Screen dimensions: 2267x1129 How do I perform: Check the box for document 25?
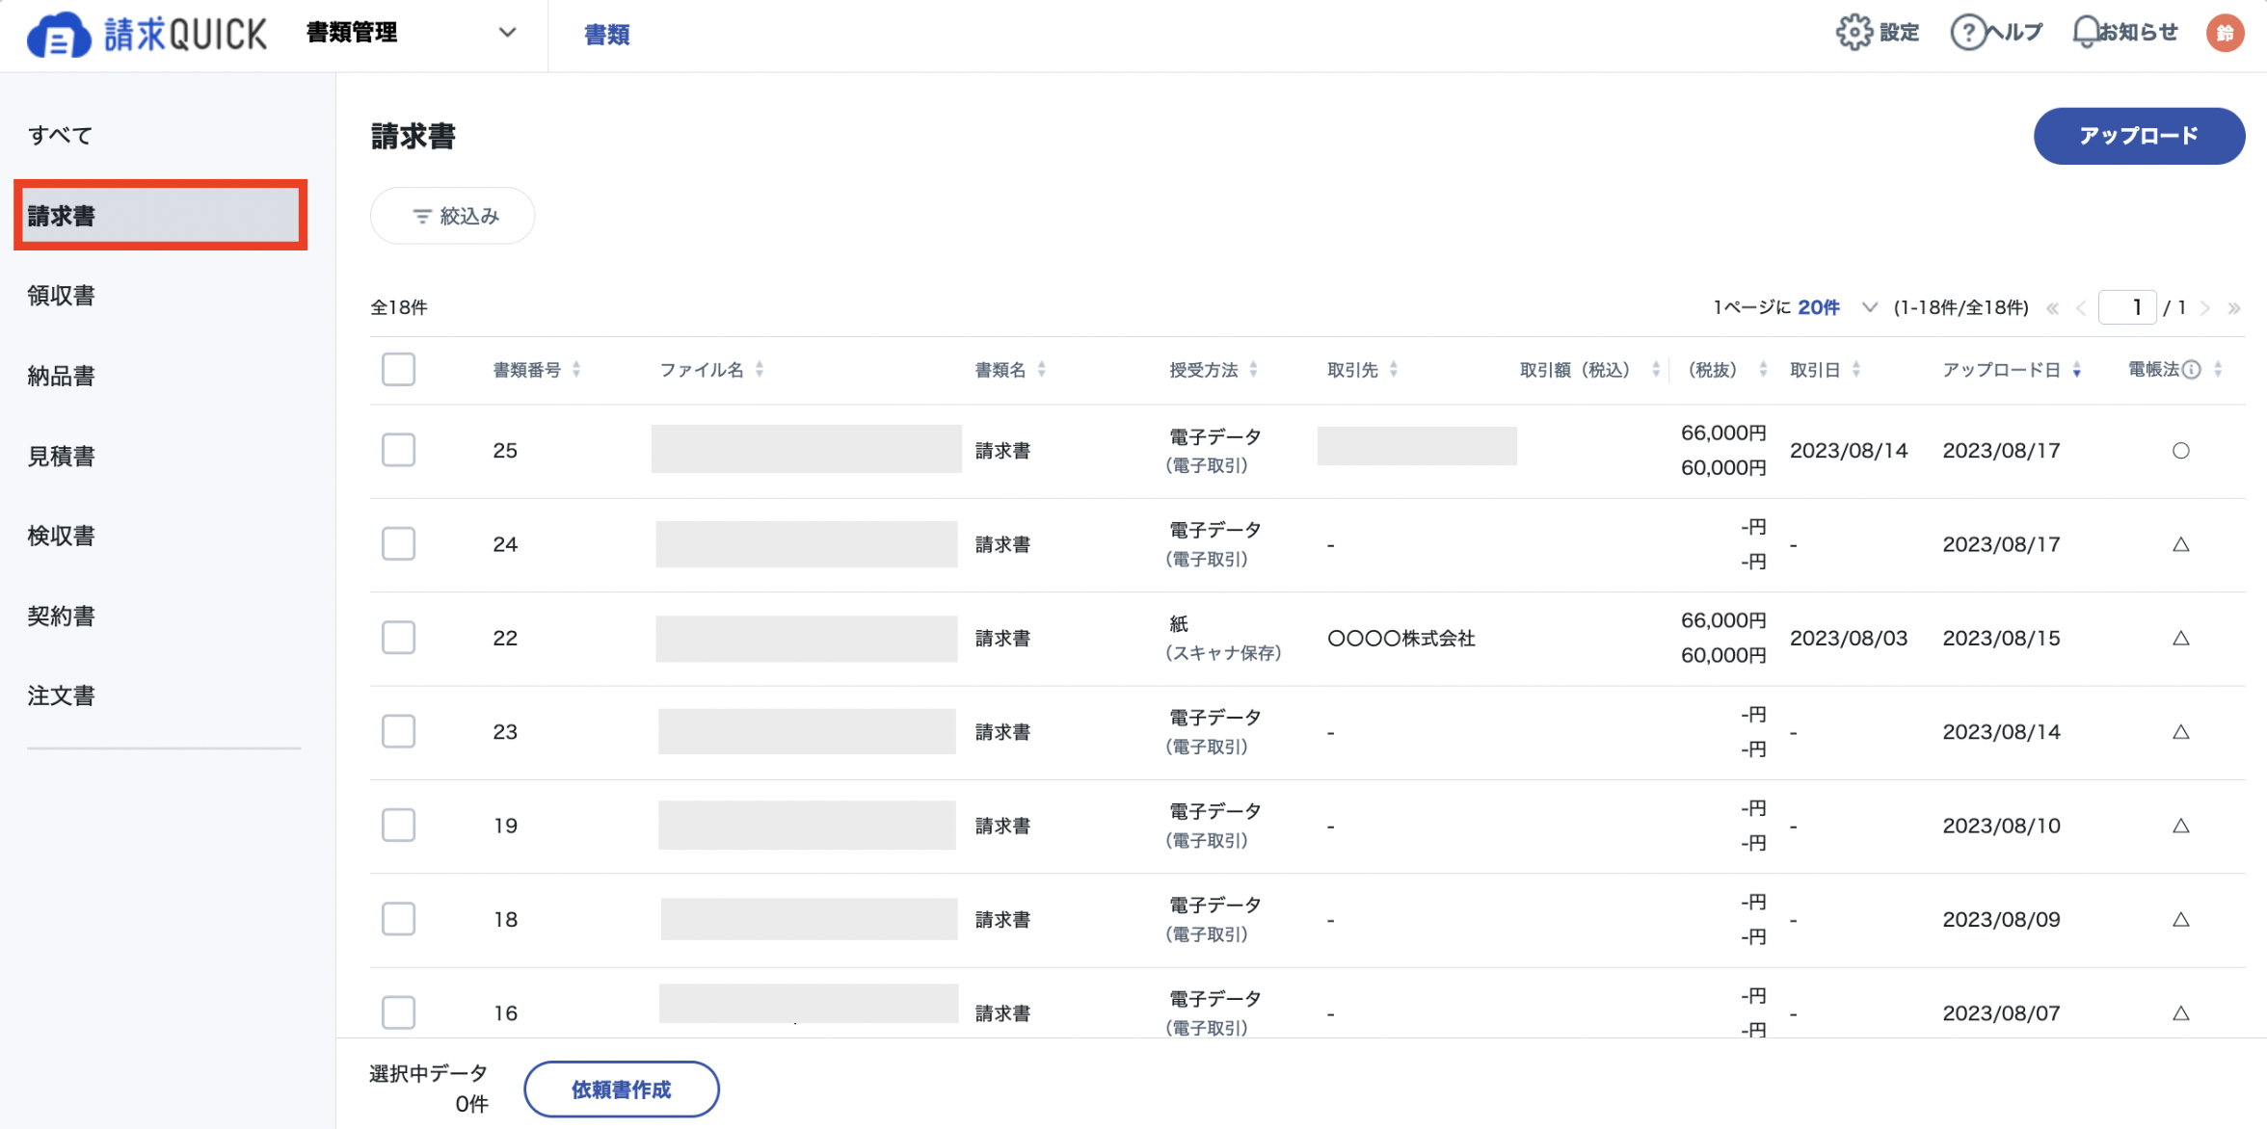pyautogui.click(x=398, y=451)
